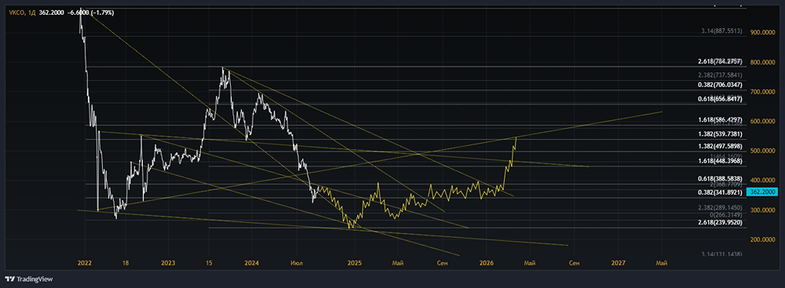
Task: Click the 2.618(784.2757) Fibonacci label
Action: click(x=720, y=62)
